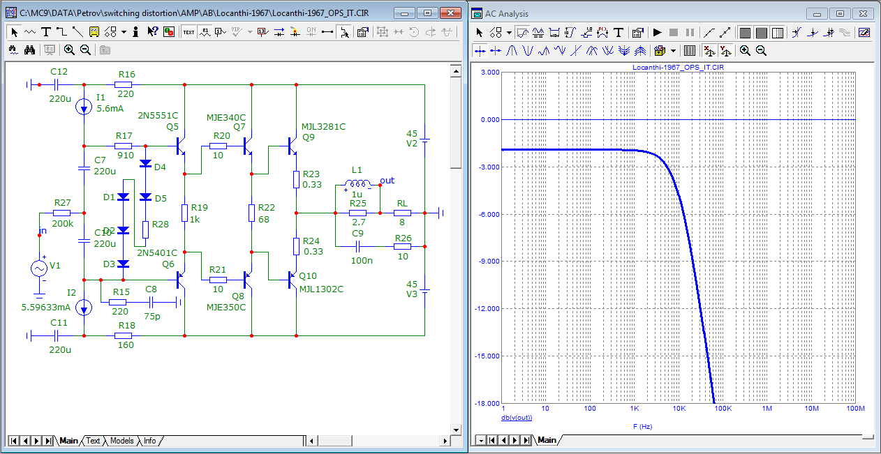
Task: Open Properties button in AC Analysis toolbar
Action: pyautogui.click(x=637, y=32)
